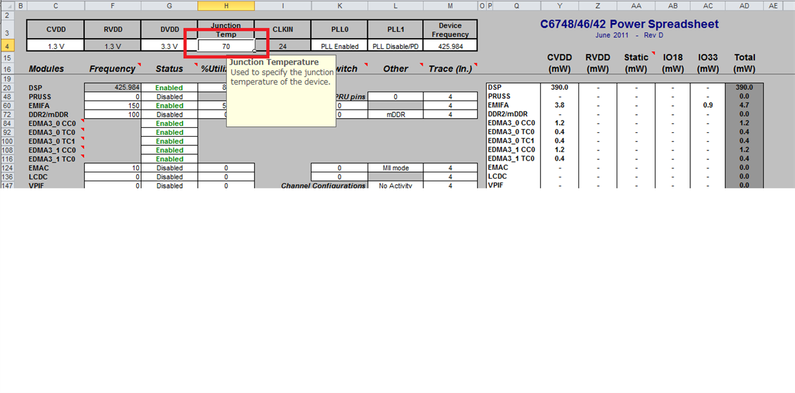
Task: Select row 20 header
Action: (x=7, y=87)
